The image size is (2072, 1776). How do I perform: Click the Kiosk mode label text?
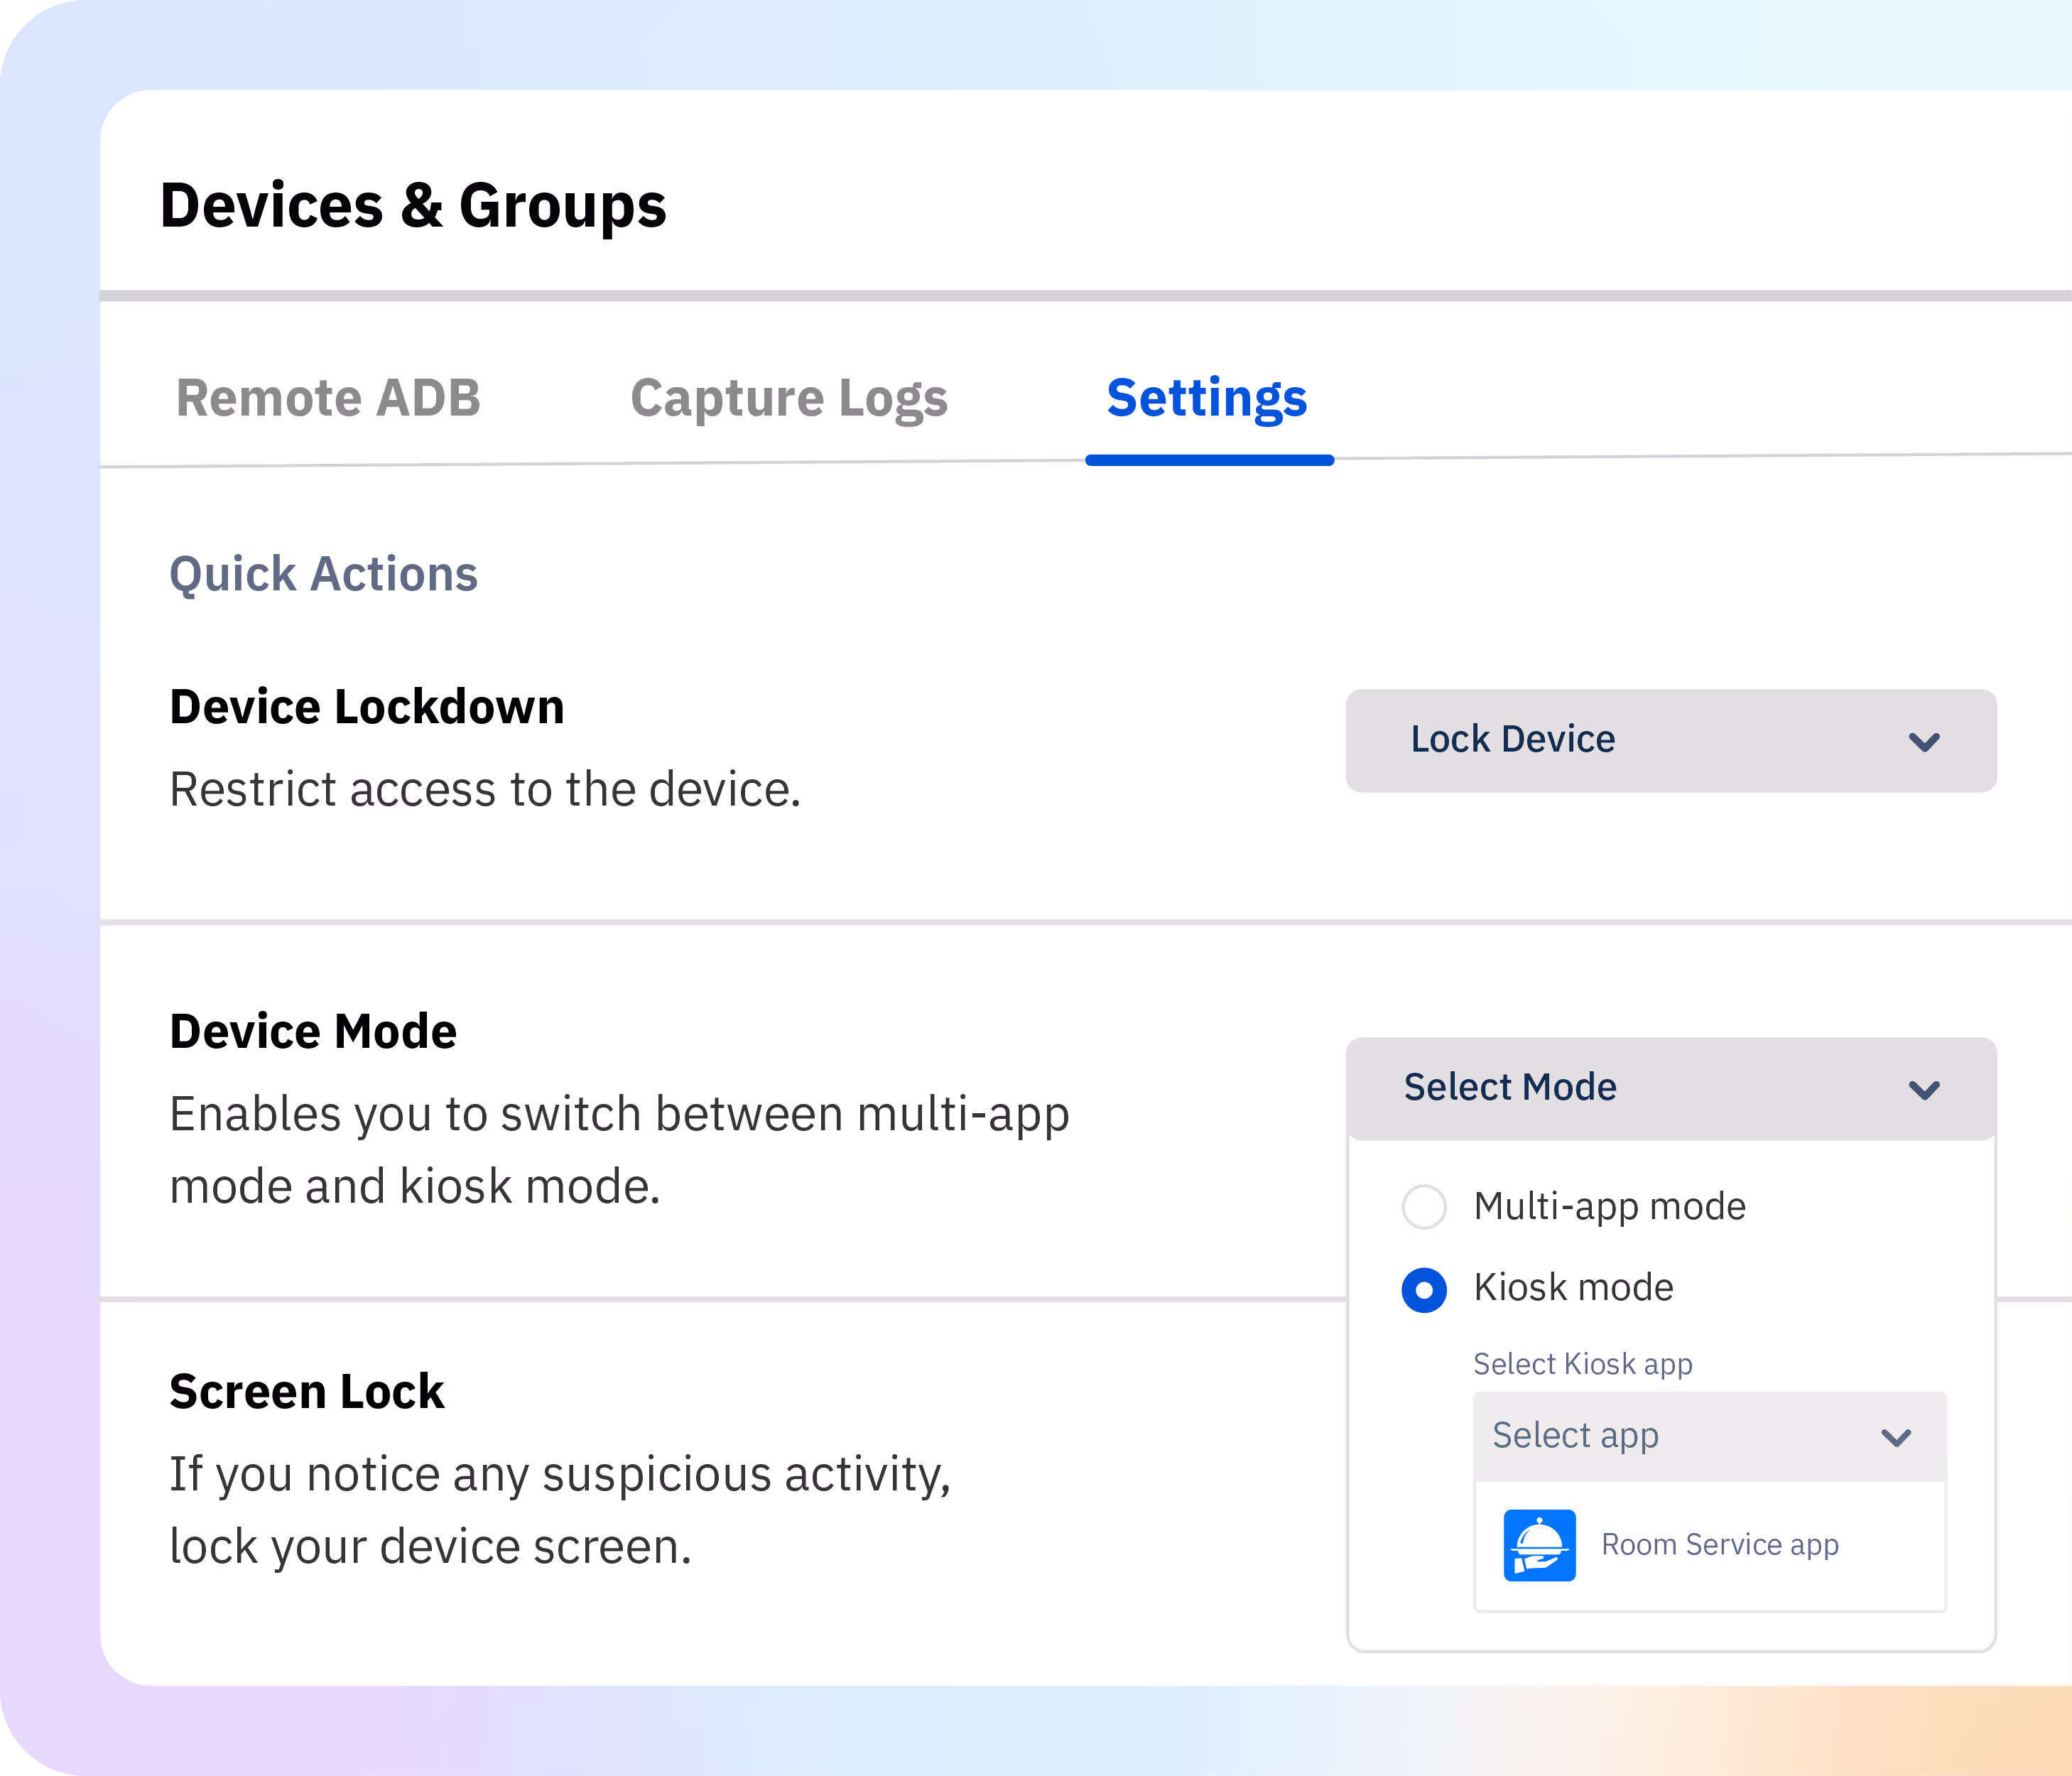tap(1573, 1288)
